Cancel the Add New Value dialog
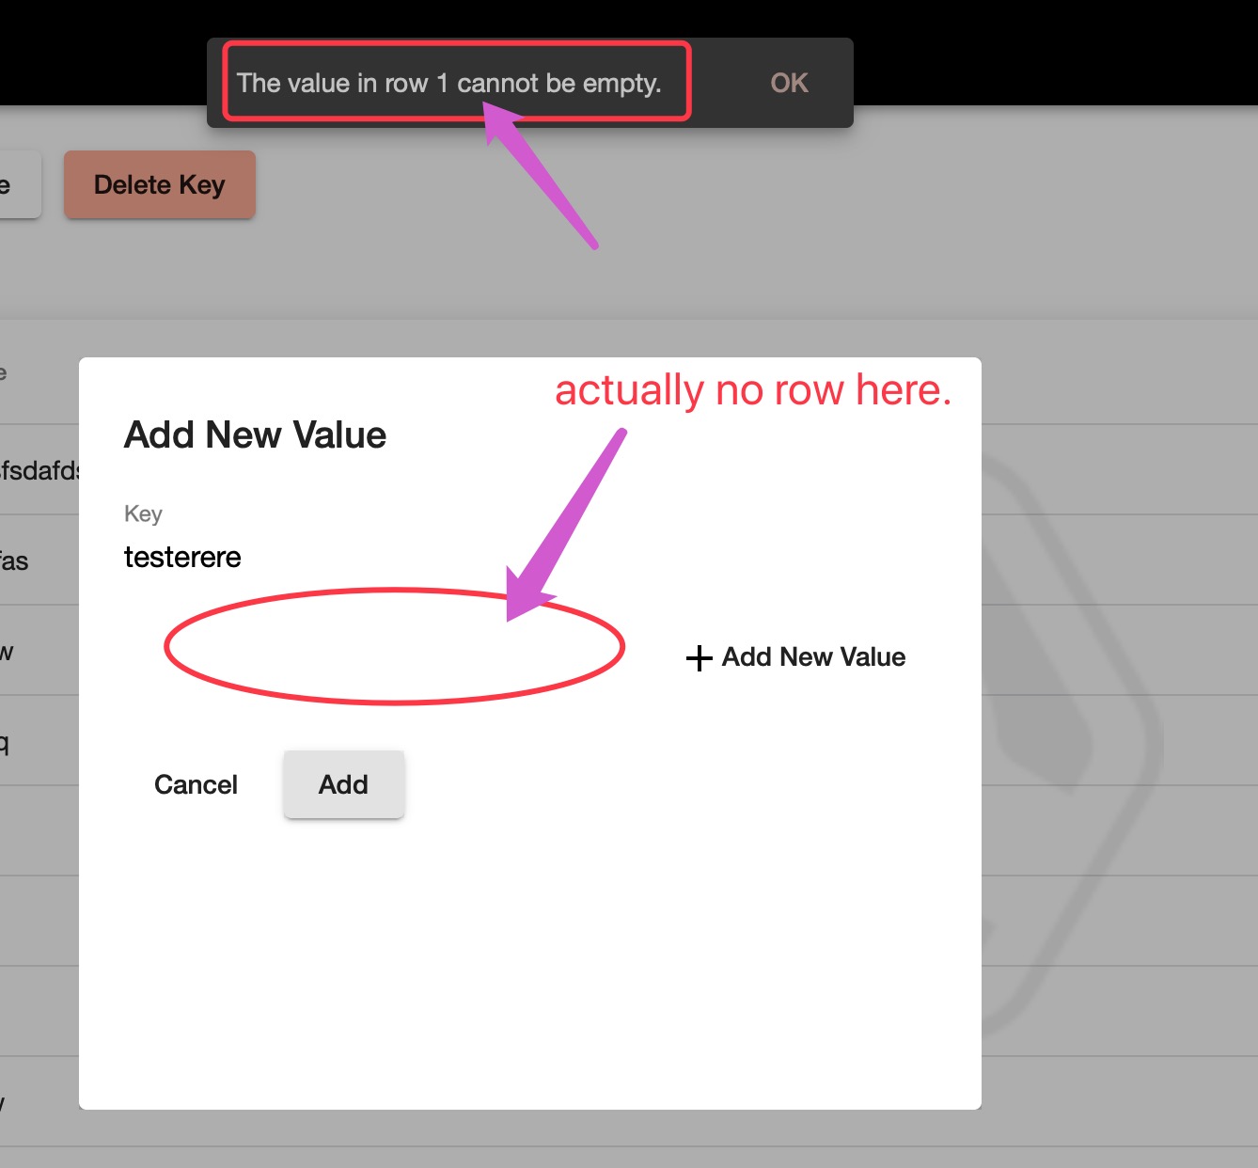The height and width of the screenshot is (1168, 1258). point(196,784)
